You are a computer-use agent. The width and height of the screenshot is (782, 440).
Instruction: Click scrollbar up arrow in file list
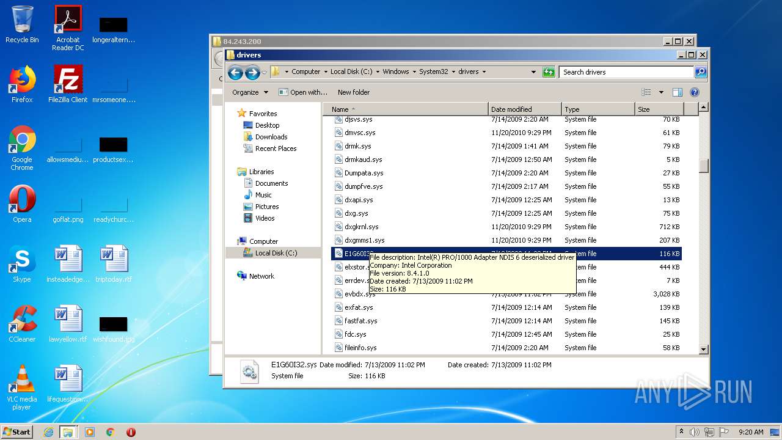tap(703, 108)
